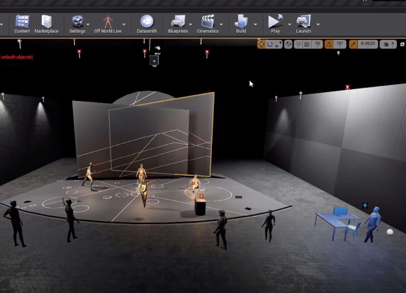Viewport: 406px width, 293px height.
Task: Toggle scale snapping
Action: (353, 44)
